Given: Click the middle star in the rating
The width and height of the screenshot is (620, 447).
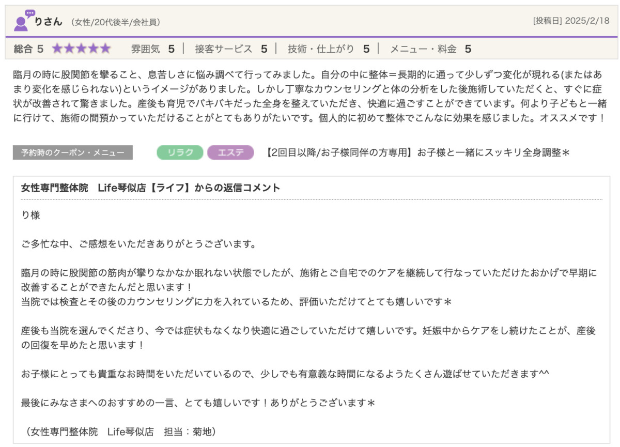Looking at the screenshot, I should [x=81, y=49].
